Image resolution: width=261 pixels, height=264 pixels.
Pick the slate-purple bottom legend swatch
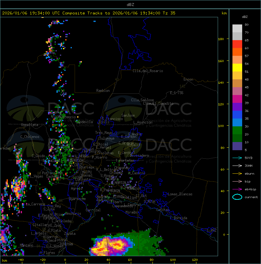coord(237,146)
